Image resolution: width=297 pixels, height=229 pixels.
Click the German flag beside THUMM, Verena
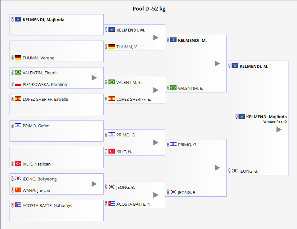point(18,57)
